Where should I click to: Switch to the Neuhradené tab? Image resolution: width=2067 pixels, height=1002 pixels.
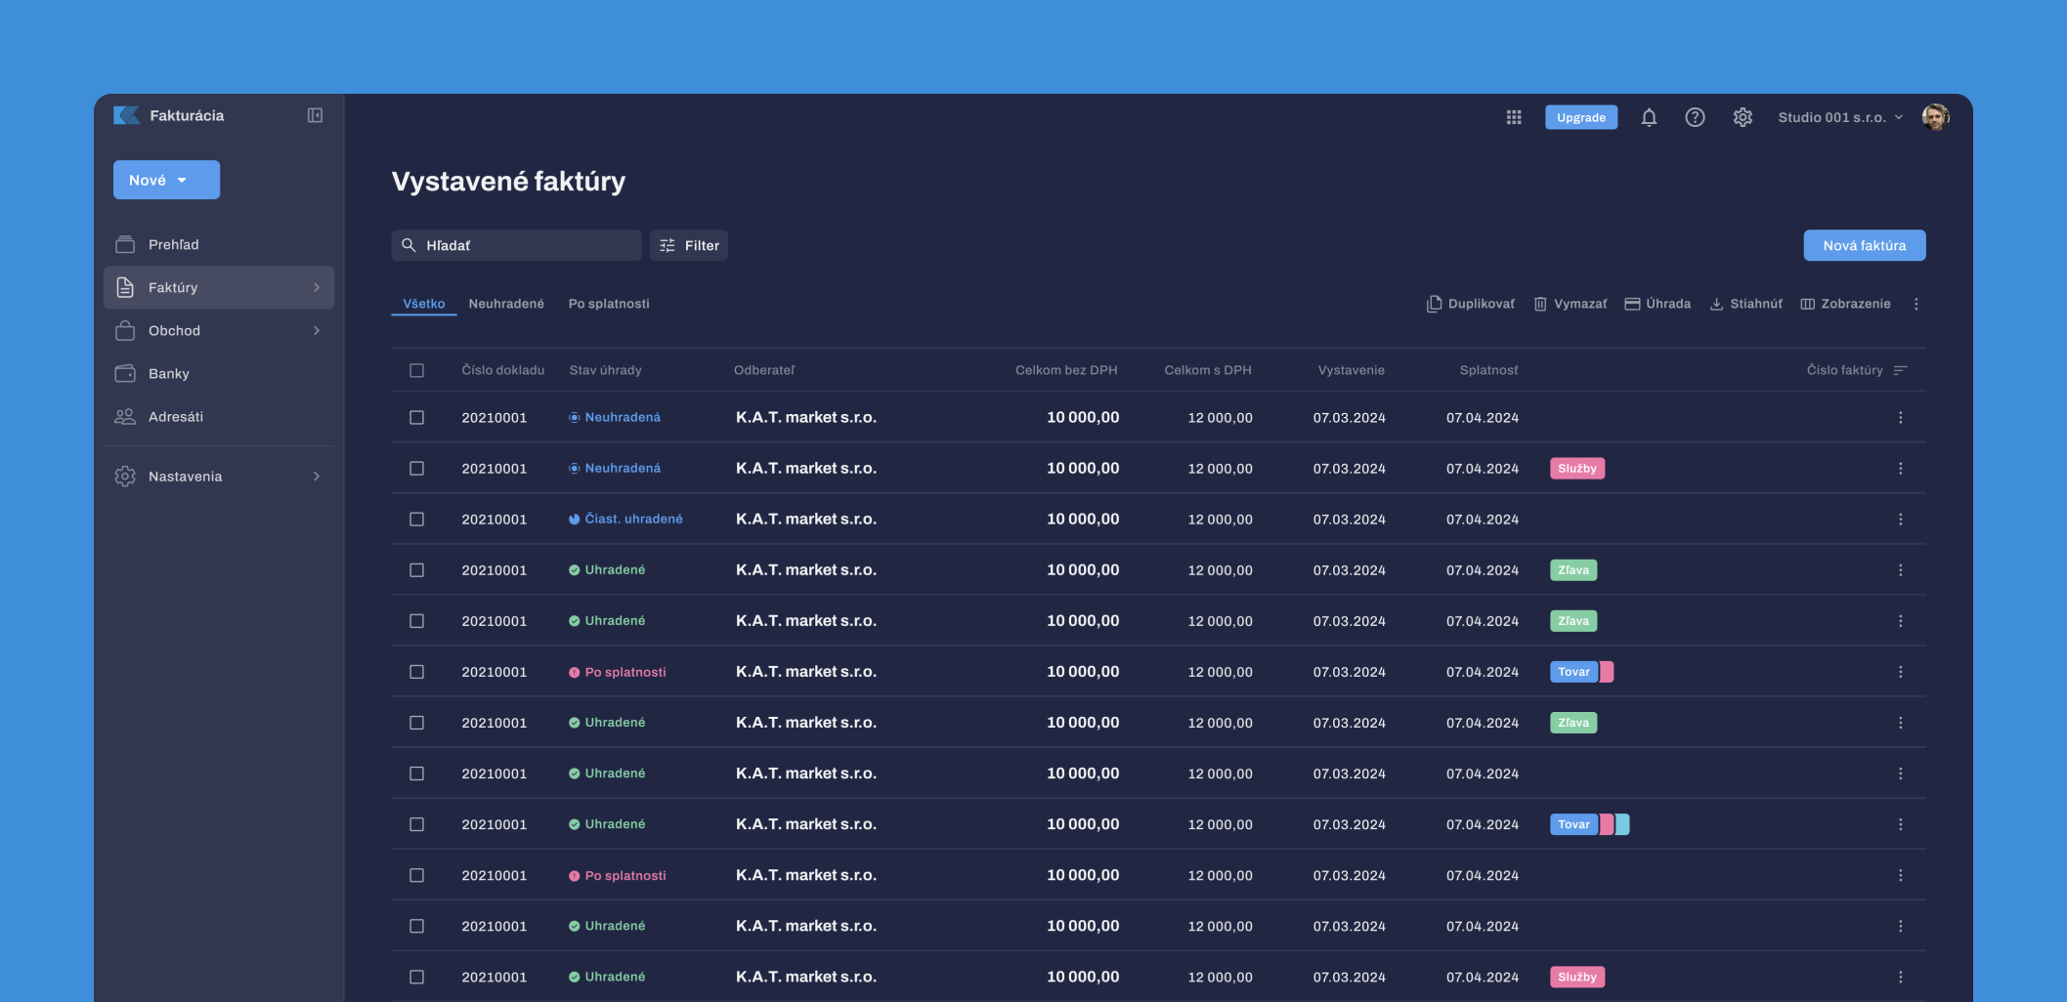click(x=506, y=304)
